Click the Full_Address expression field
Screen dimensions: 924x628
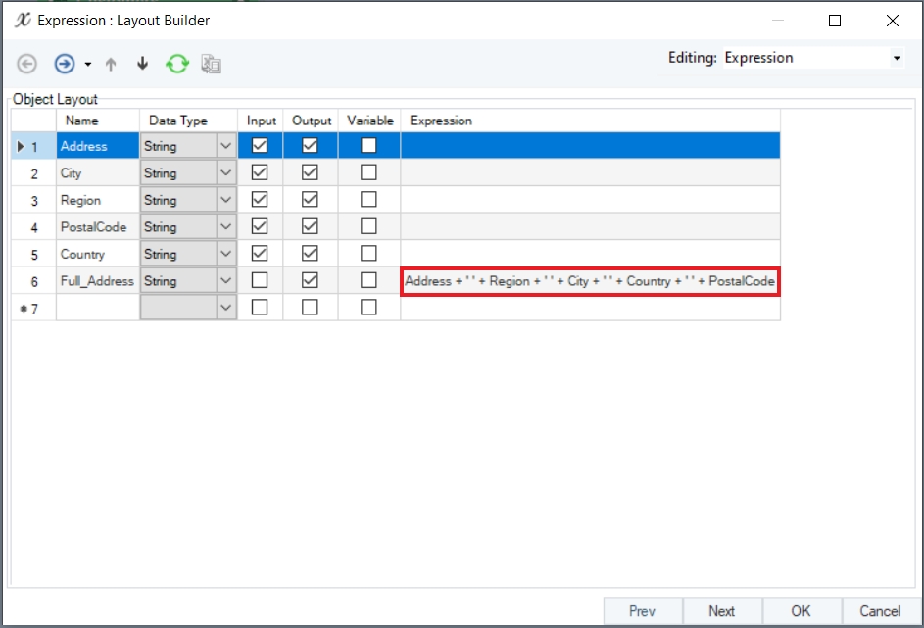[590, 281]
